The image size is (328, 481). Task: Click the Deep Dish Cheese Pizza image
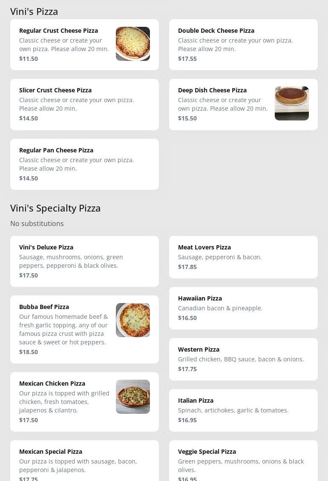(x=291, y=103)
